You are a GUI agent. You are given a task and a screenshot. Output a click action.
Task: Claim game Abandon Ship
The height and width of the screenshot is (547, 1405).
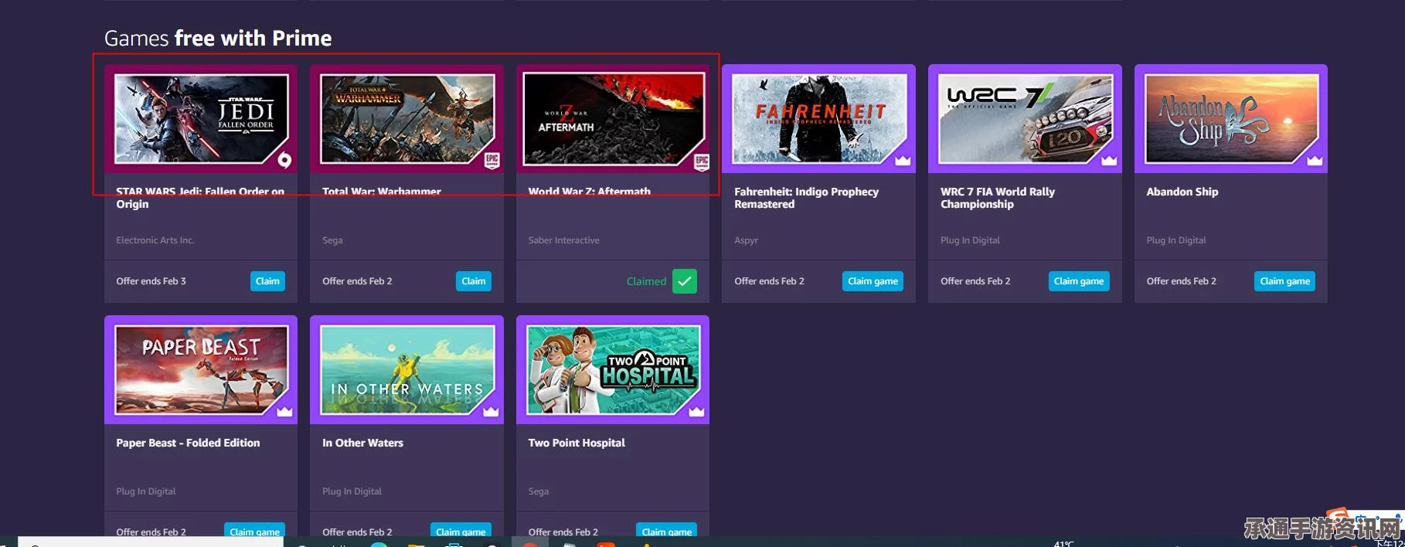point(1284,281)
